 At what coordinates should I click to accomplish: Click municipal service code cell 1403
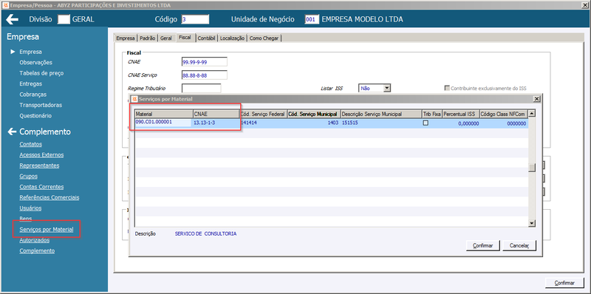[x=313, y=123]
